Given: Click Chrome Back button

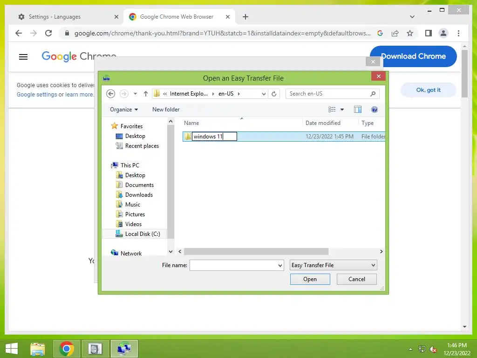Looking at the screenshot, I should [x=19, y=33].
